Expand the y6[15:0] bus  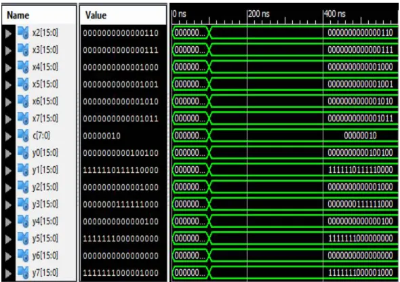tap(8, 256)
